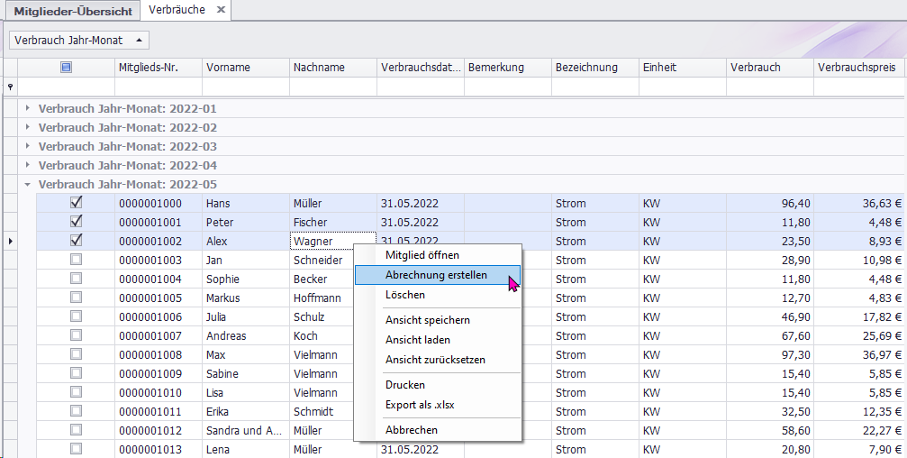Click the select-all checkbox in header
Image resolution: width=907 pixels, height=458 pixels.
(66, 67)
